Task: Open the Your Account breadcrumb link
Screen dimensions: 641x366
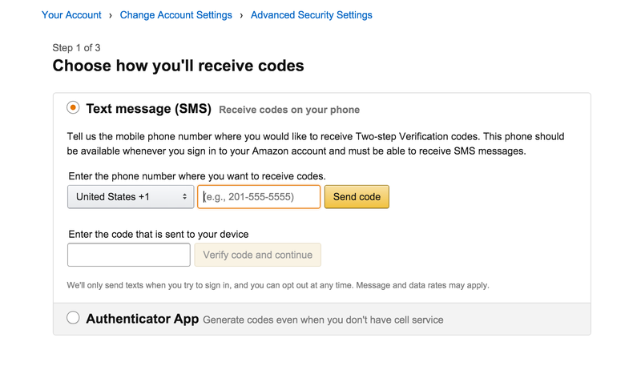Action: click(x=71, y=15)
